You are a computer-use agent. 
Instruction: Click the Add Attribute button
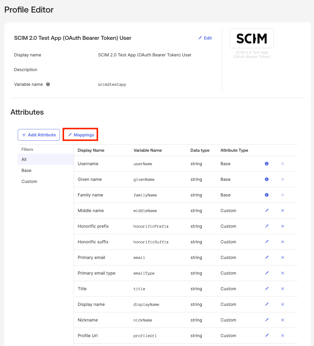(x=39, y=135)
